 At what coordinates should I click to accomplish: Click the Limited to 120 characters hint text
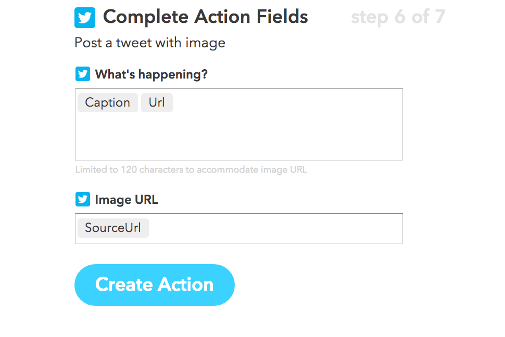click(x=191, y=170)
